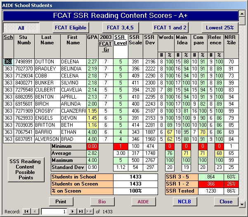Sort by SSR Level column header
The image size is (248, 217).
(120, 40)
